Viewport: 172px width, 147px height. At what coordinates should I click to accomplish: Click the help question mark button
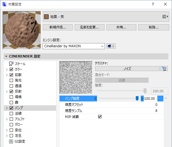pos(153,4)
